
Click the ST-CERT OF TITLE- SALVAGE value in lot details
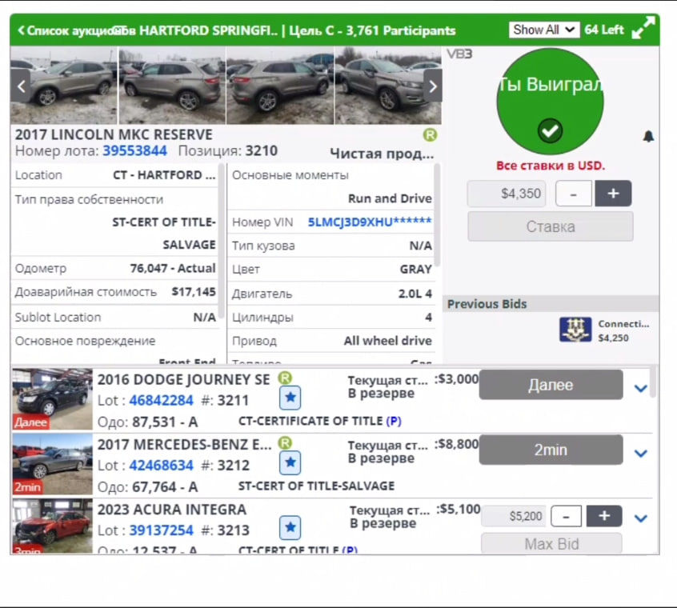164,234
